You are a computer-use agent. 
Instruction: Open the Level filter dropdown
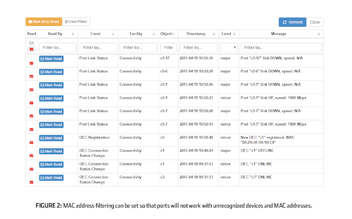pos(229,47)
